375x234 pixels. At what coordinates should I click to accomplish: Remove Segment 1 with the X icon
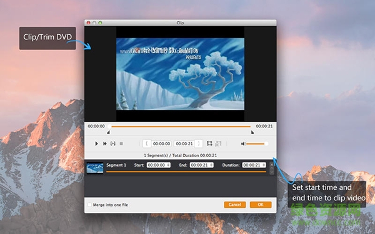pos(272,165)
